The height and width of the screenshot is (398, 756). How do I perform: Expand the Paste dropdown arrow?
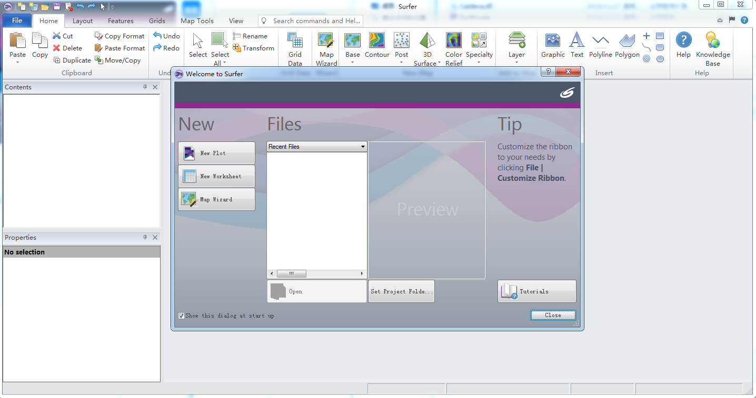[x=17, y=62]
